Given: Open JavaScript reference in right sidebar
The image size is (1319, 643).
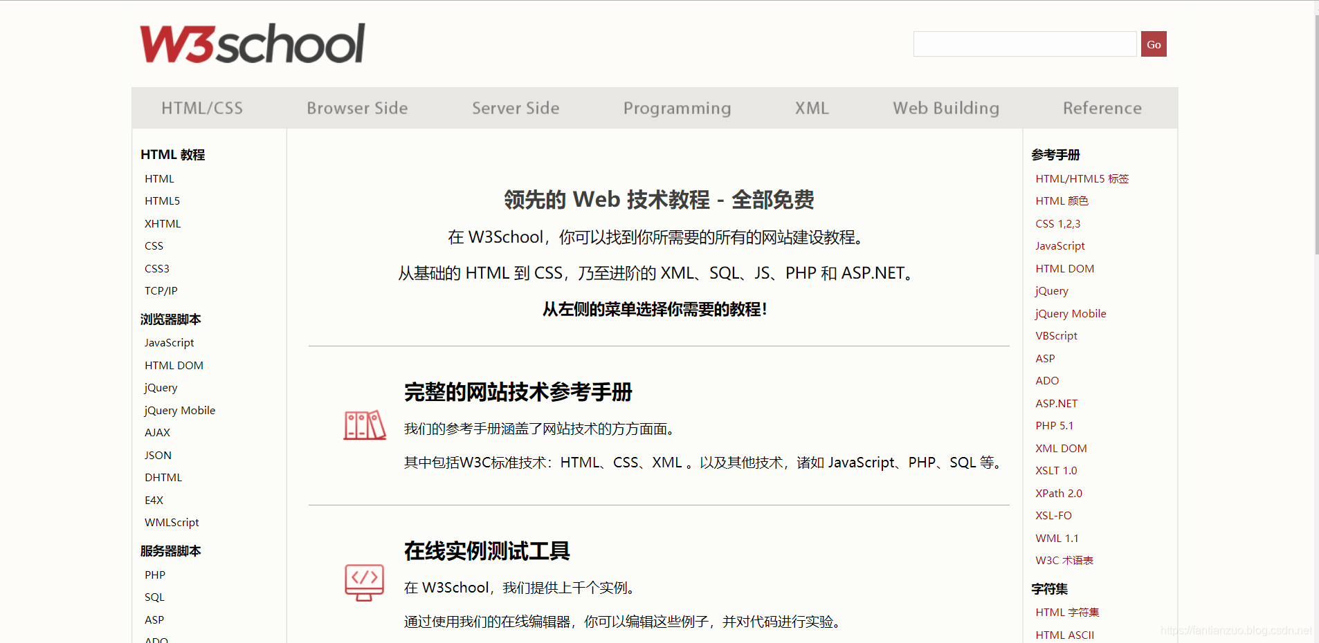Looking at the screenshot, I should pos(1059,246).
